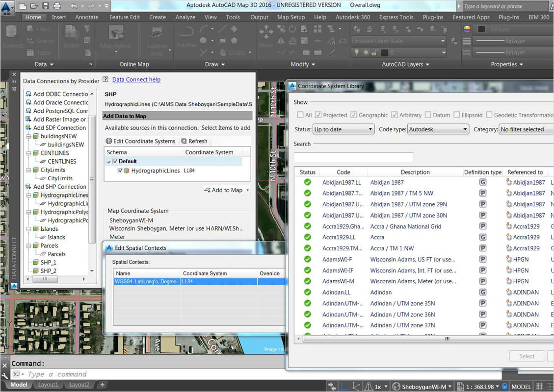Uncheck the HydrographicLines schema checkbox

tap(120, 171)
